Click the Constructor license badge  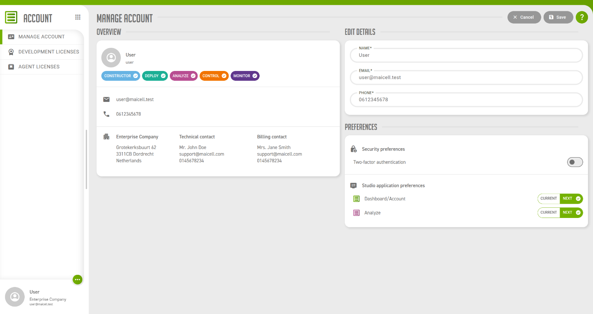click(x=121, y=76)
